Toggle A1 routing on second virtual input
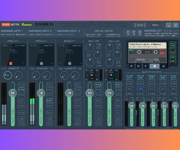This screenshot has width=180, height=150. click(x=118, y=85)
